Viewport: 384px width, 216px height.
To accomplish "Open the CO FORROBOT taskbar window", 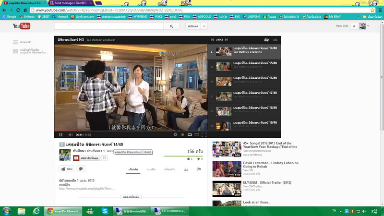I will 170,211.
